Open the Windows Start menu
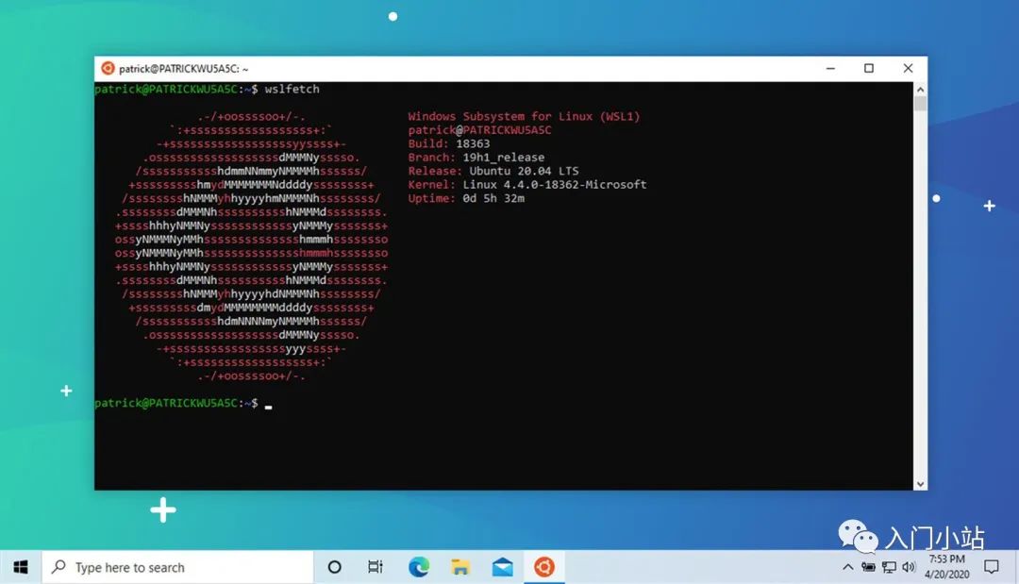Screen dimensions: 1019x584 coord(21,567)
